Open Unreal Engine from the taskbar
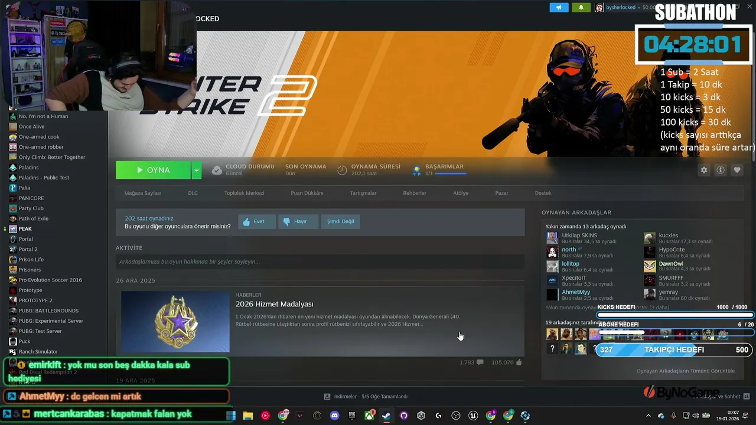756x425 pixels. 473,416
